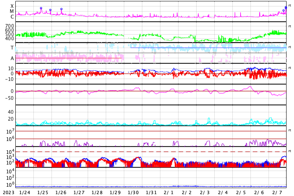Click the blue flare marker above 1/26
Screen dimensions: 294x196
click(x=61, y=9)
